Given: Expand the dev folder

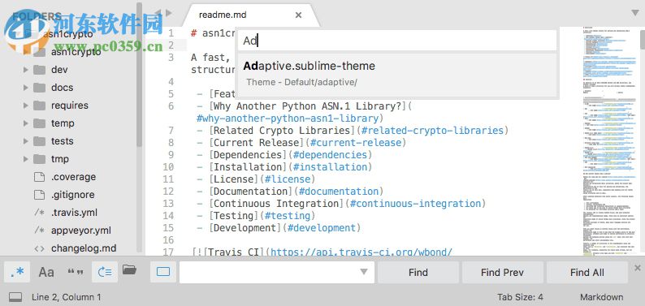Looking at the screenshot, I should pyautogui.click(x=25, y=70).
